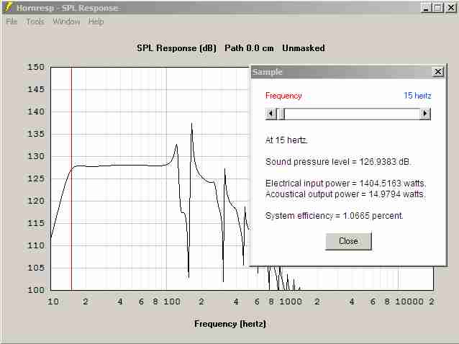The width and height of the screenshot is (459, 344).
Task: Open the Window menu
Action: (x=66, y=22)
